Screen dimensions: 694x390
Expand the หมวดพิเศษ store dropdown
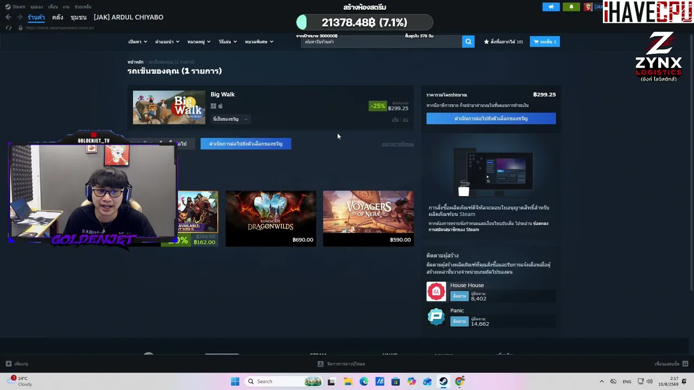point(259,42)
